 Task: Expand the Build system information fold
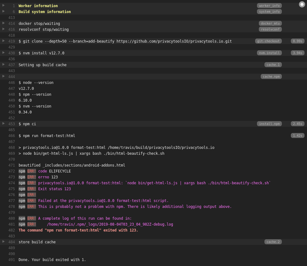[3, 11]
